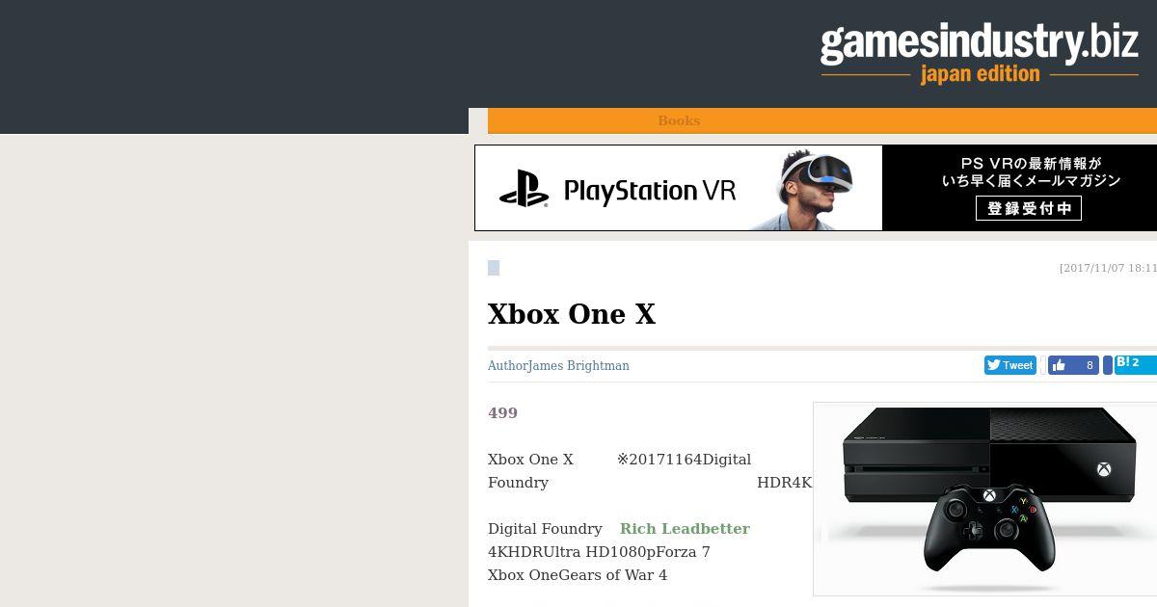Image resolution: width=1157 pixels, height=607 pixels.
Task: Click the gamesindustry.biz japan edition logo
Action: [980, 53]
